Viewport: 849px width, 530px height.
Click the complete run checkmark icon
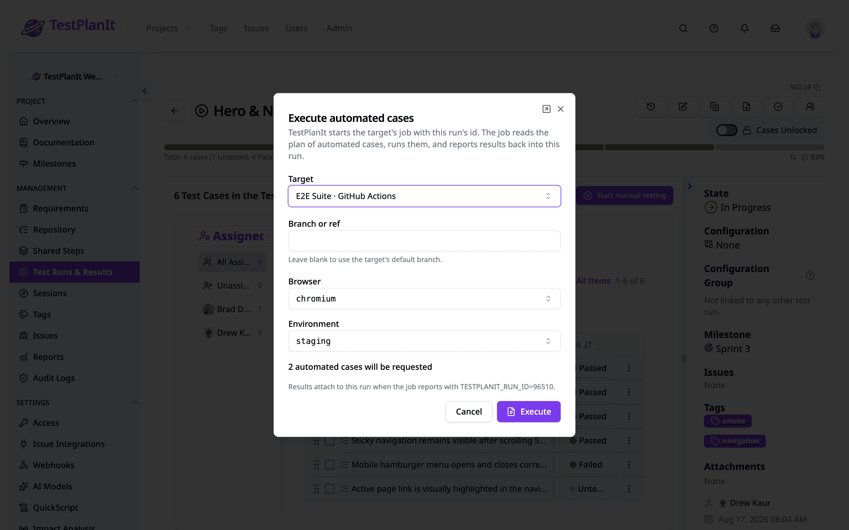[778, 107]
